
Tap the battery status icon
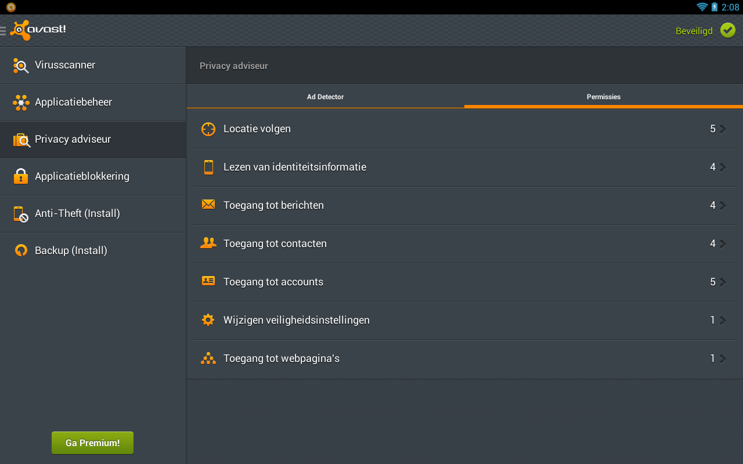tap(715, 7)
